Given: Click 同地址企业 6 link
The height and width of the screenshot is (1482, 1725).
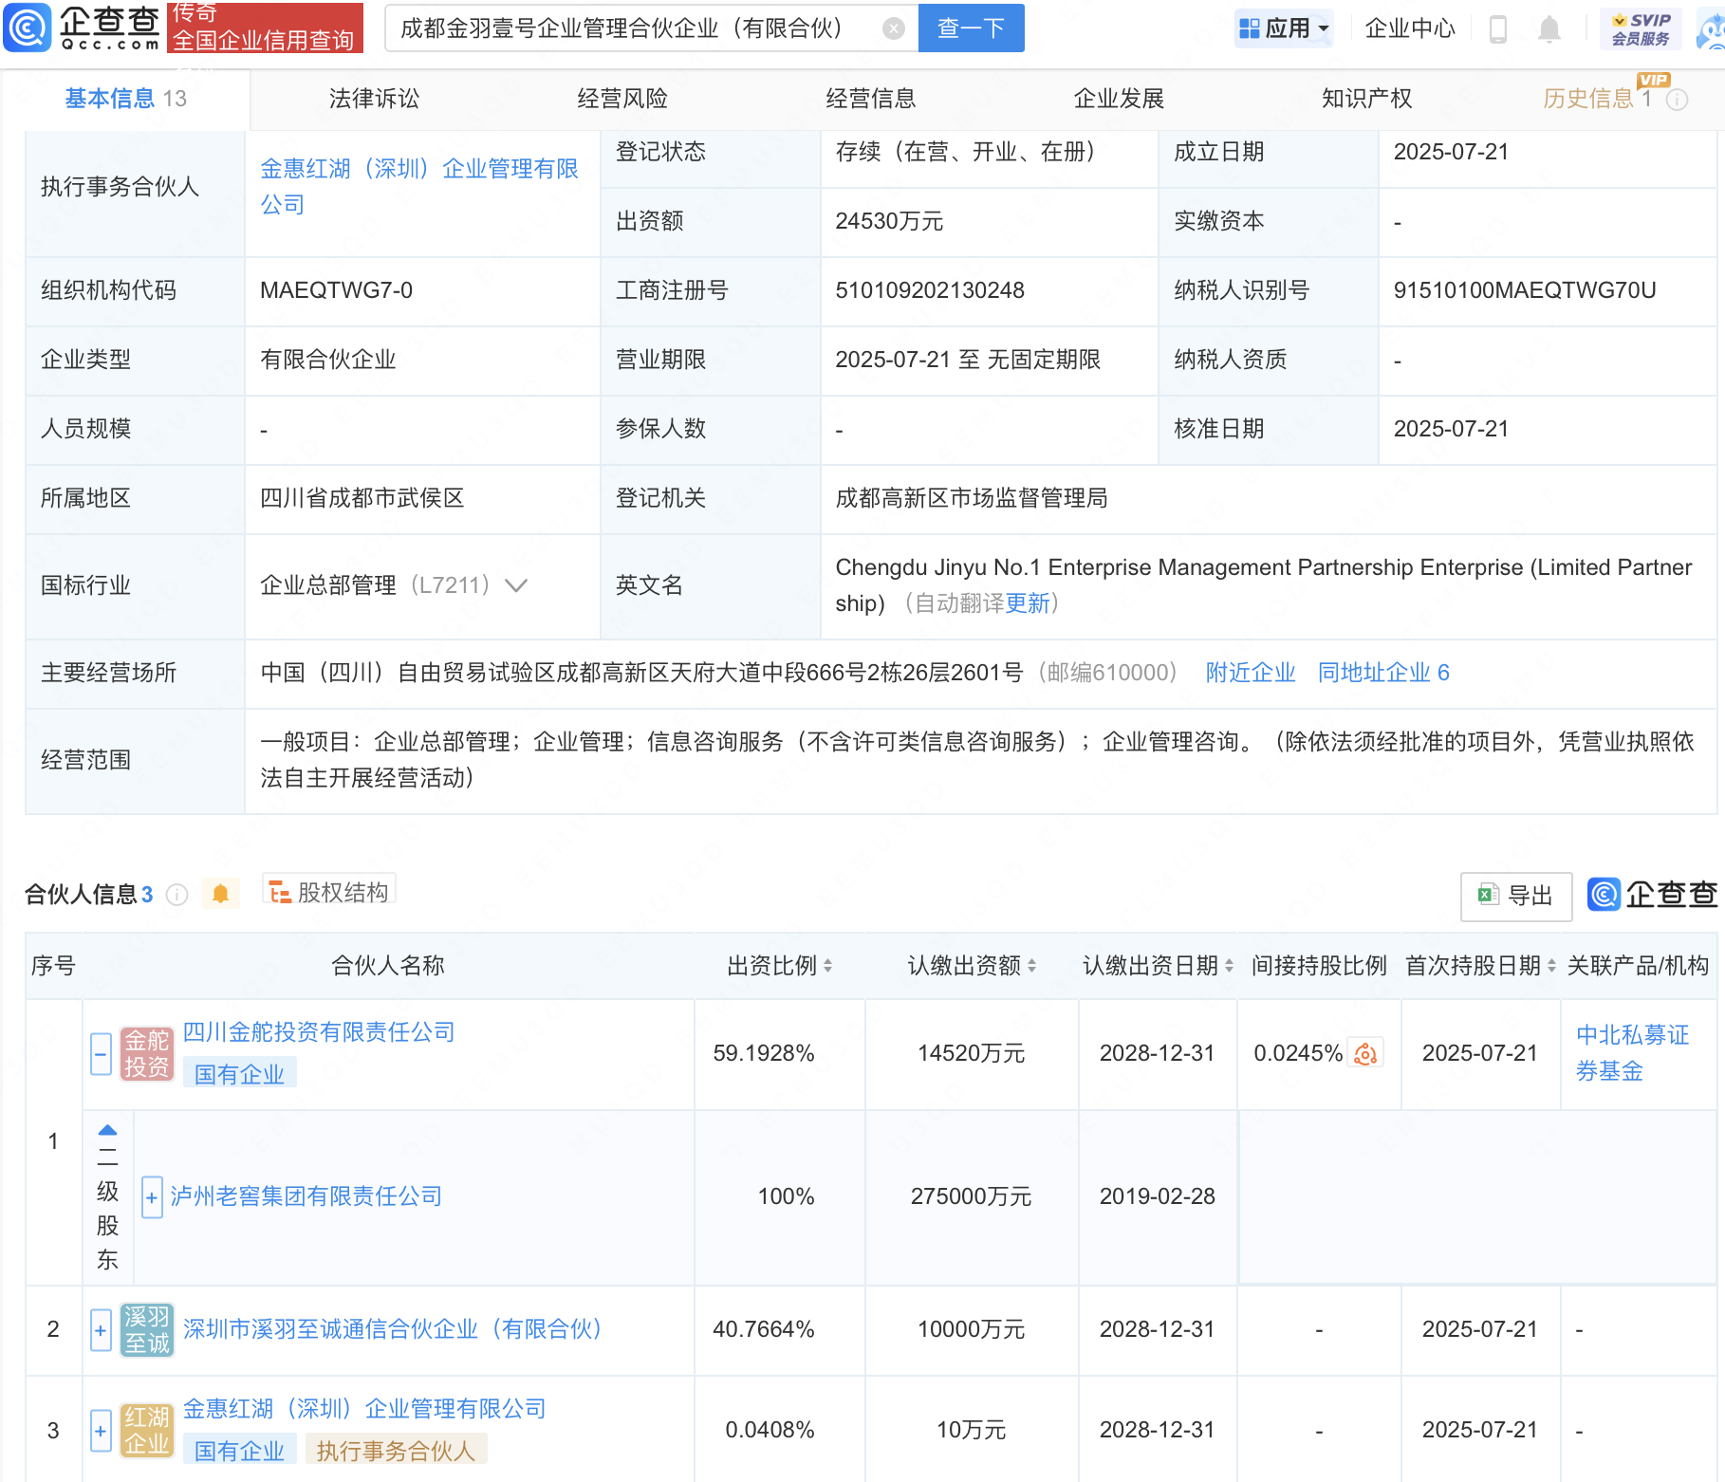Looking at the screenshot, I should [x=1382, y=673].
